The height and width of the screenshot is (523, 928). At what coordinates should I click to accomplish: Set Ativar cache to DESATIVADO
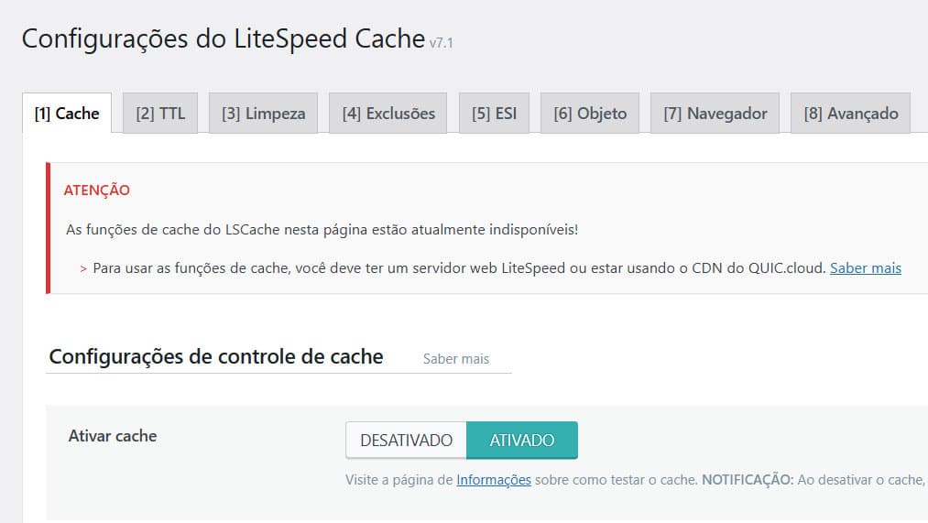(406, 441)
